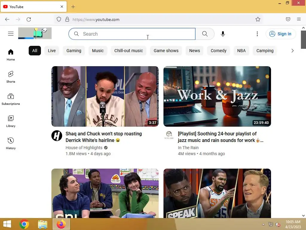Open the SPEAK basketball video thumbnail
This screenshot has width=306, height=230.
(x=217, y=193)
